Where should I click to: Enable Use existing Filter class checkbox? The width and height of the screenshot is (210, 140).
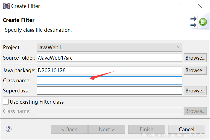coord(6,102)
